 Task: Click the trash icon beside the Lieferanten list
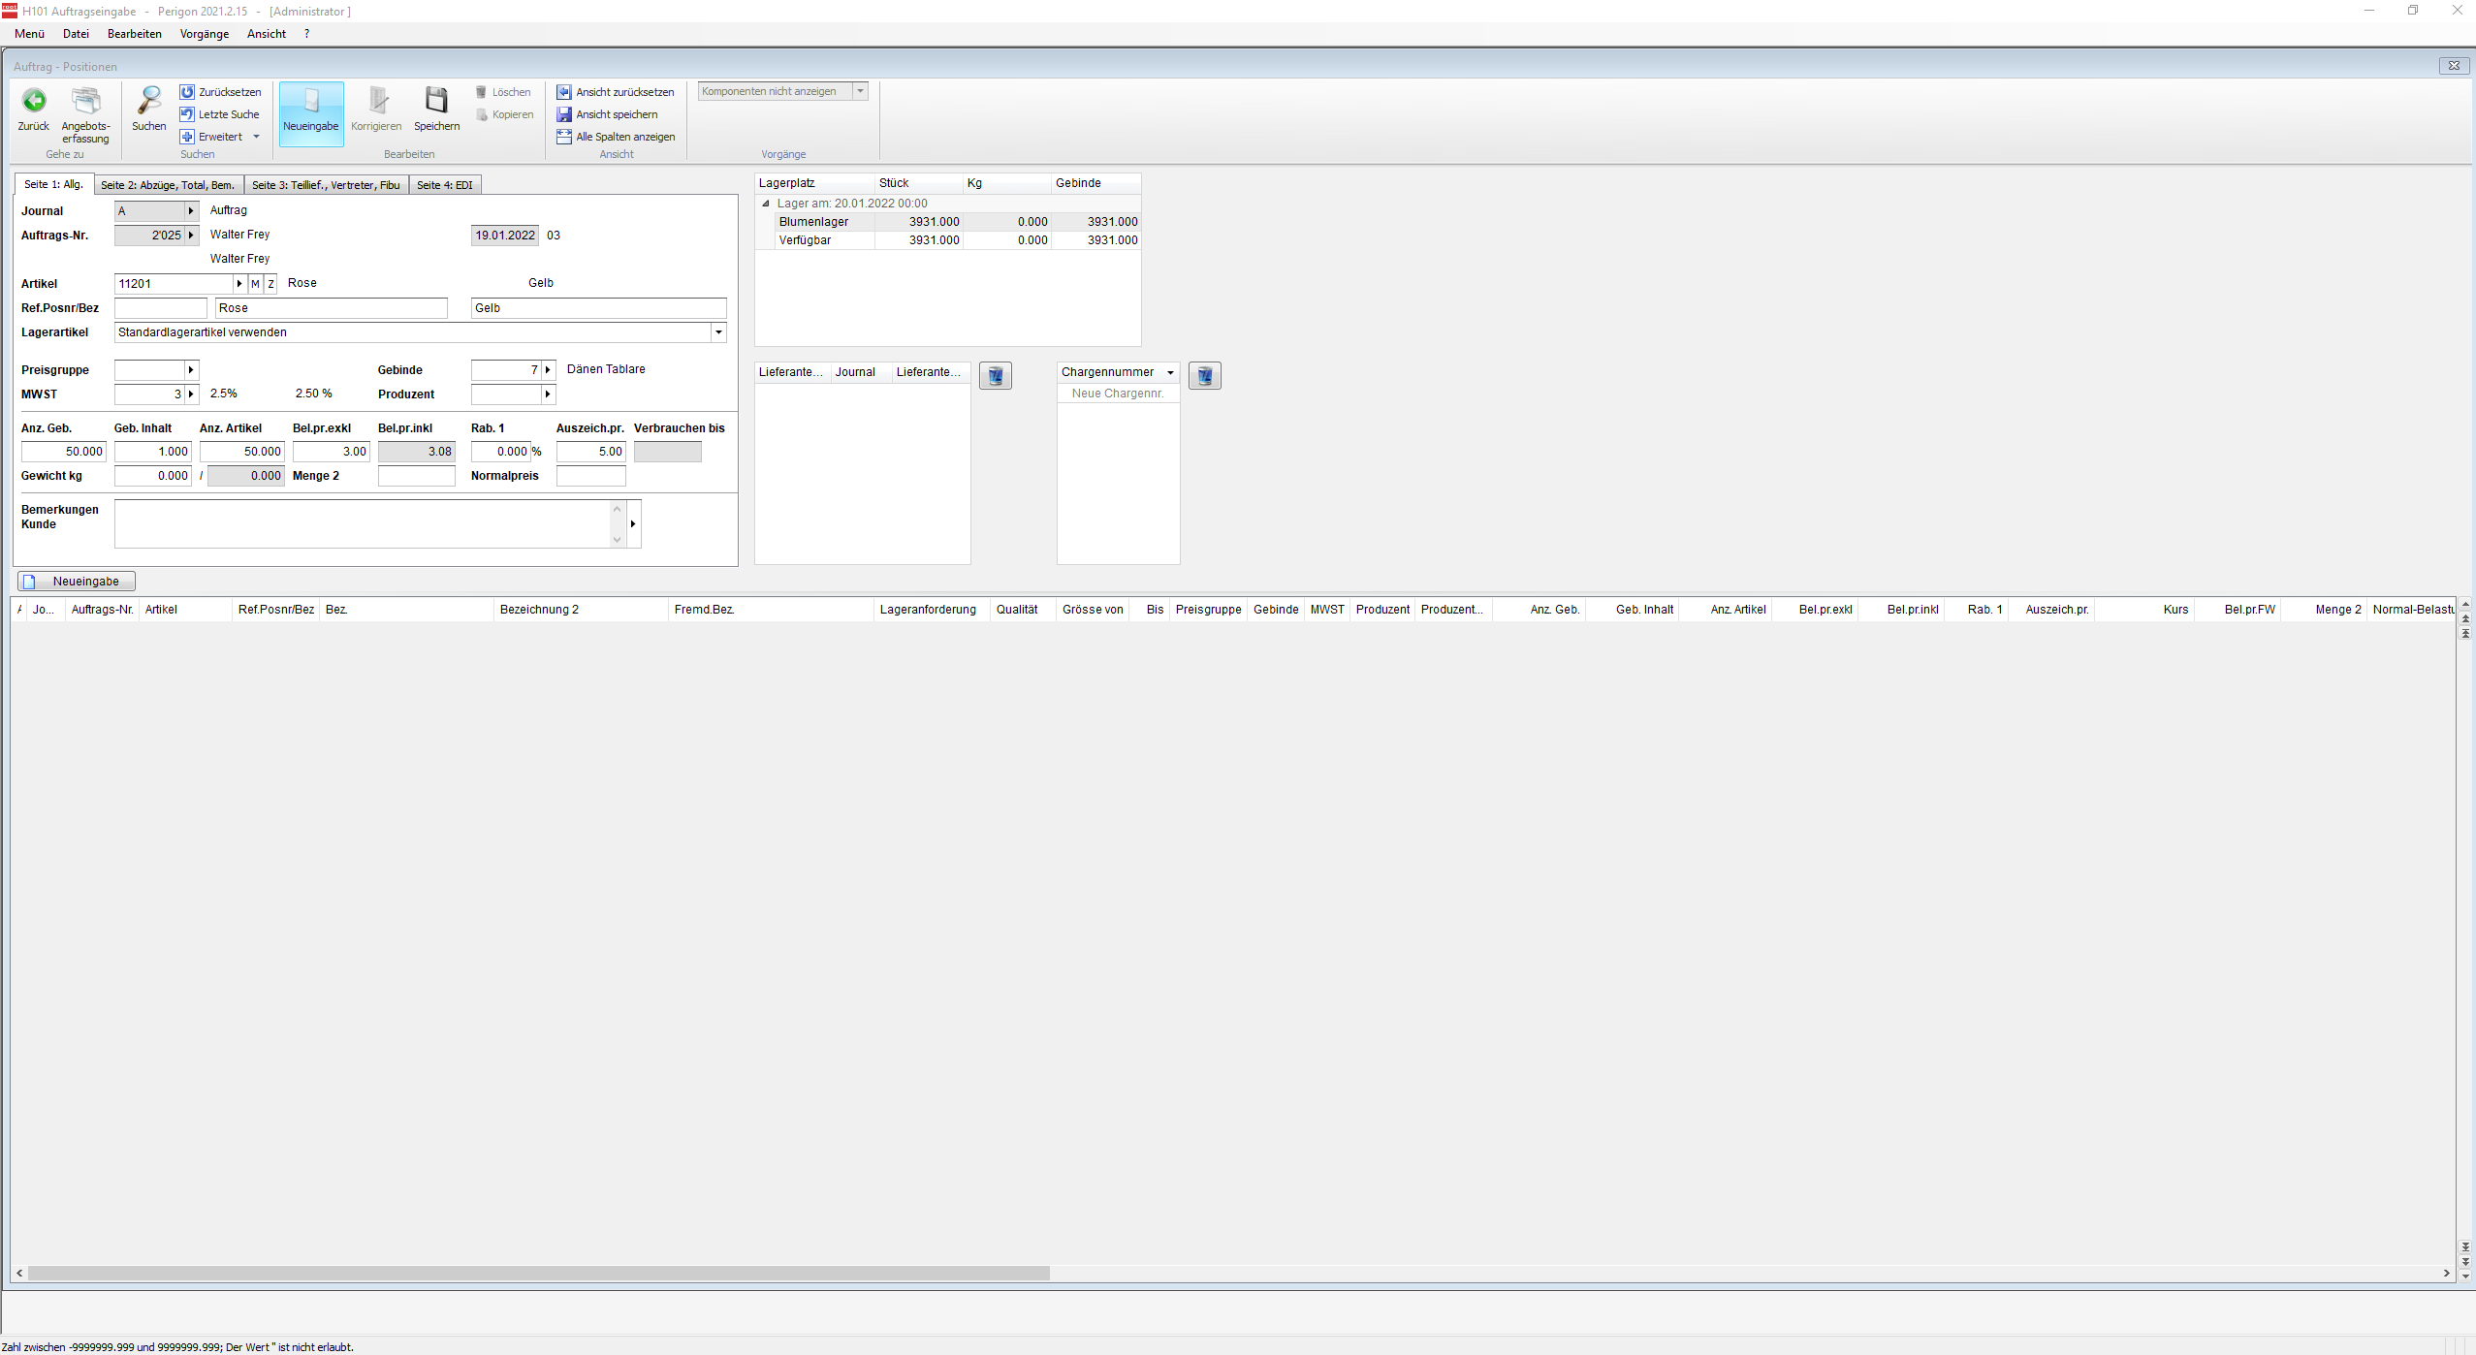(995, 376)
